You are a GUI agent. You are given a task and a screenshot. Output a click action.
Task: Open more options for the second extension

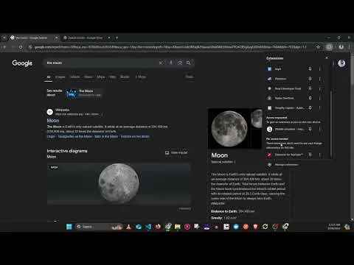pos(320,79)
